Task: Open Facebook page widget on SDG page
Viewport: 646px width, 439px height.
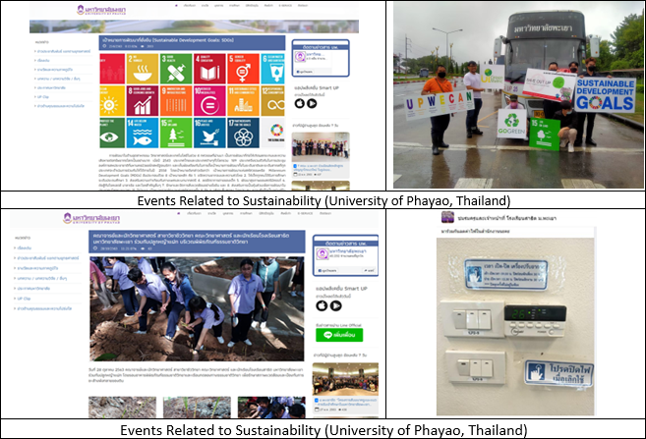Action: [321, 58]
